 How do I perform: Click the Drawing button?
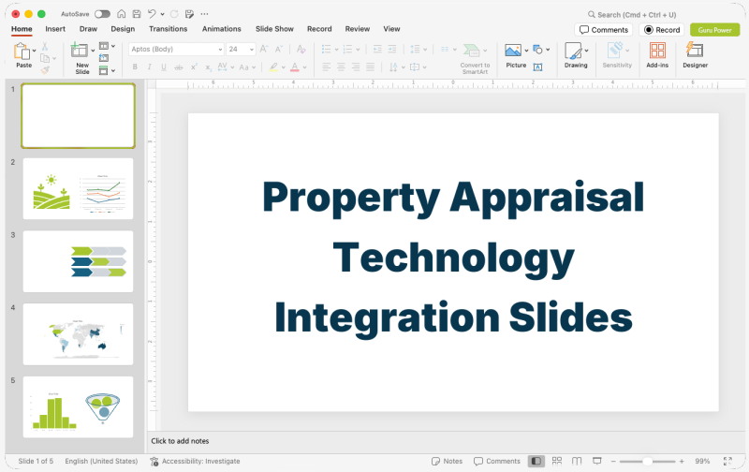576,55
